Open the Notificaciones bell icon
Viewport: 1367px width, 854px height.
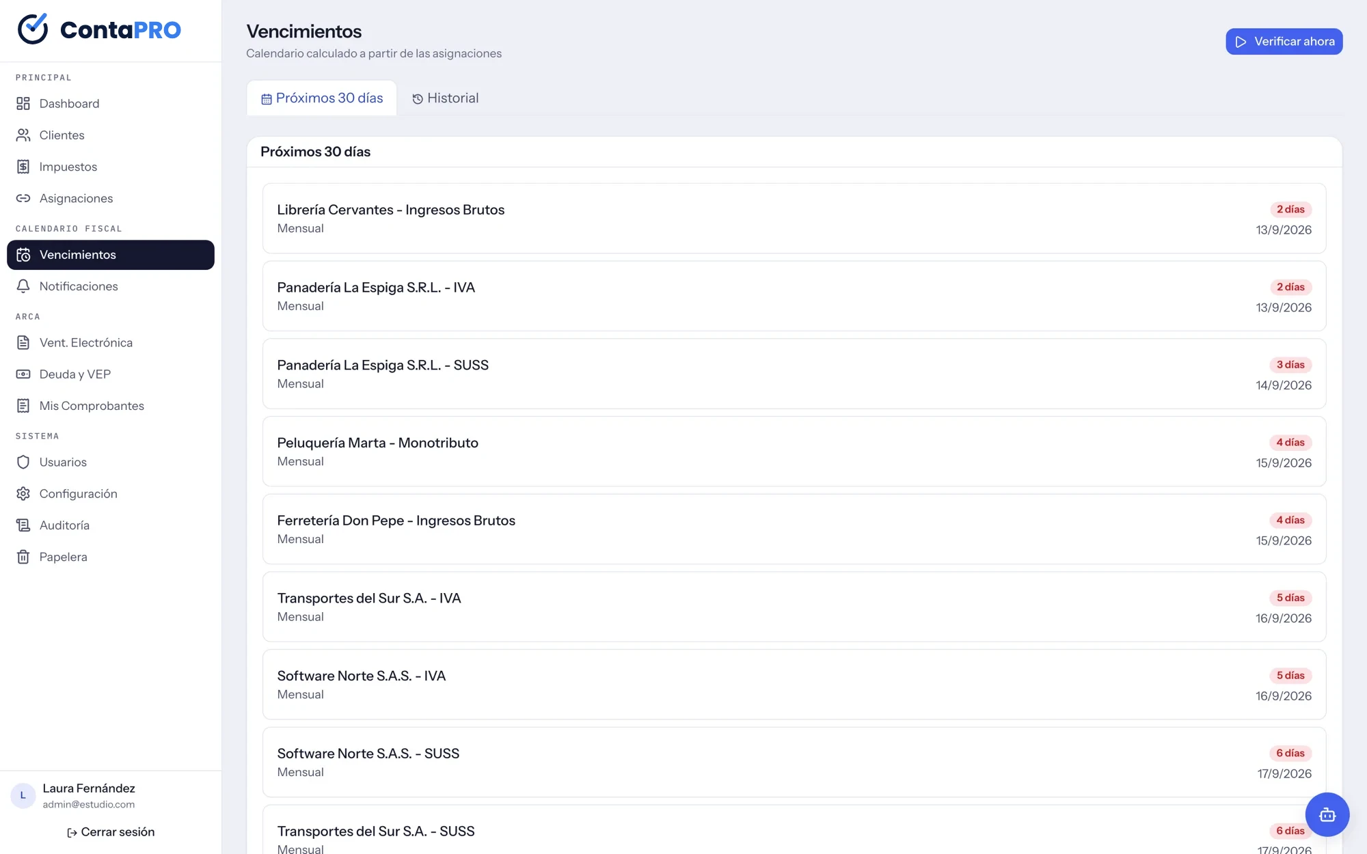[23, 286]
